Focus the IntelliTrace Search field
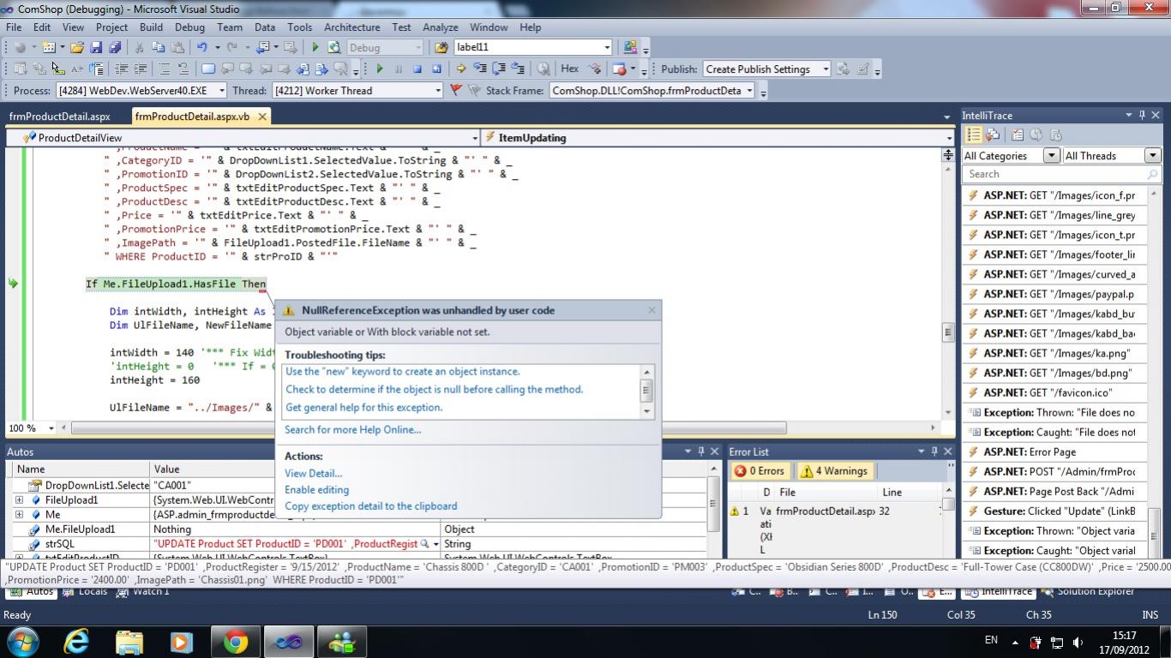The height and width of the screenshot is (658, 1171). point(1062,174)
